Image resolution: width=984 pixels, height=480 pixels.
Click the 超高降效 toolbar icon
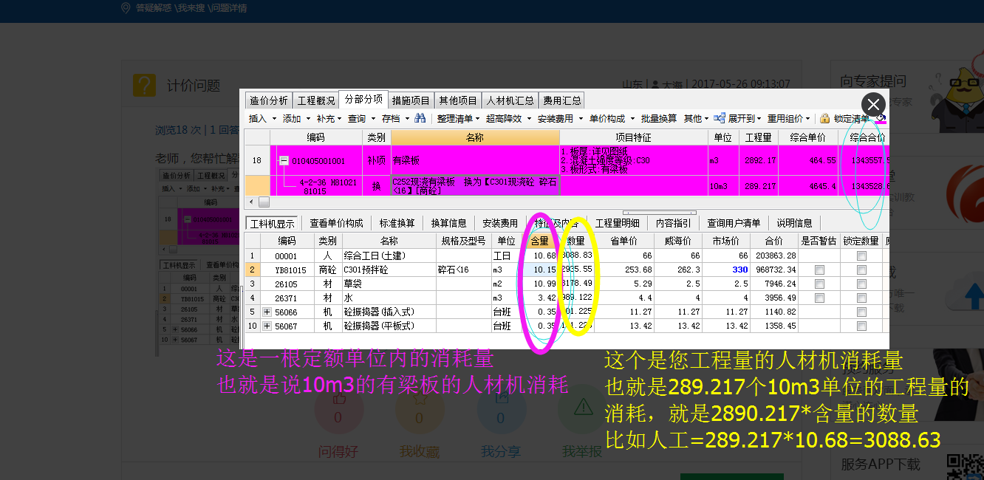(502, 119)
